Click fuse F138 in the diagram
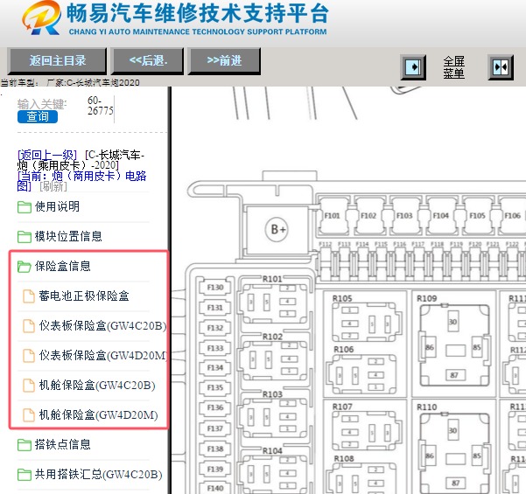Viewport: 526px width, 494px height. click(x=215, y=449)
